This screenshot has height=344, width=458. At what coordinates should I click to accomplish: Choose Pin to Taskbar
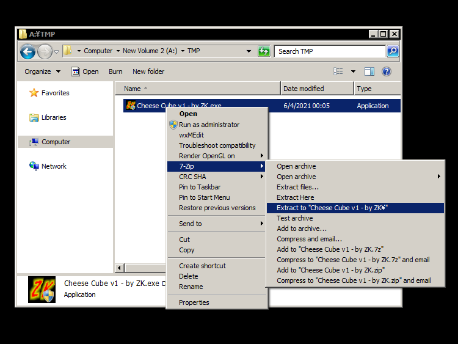click(217, 187)
